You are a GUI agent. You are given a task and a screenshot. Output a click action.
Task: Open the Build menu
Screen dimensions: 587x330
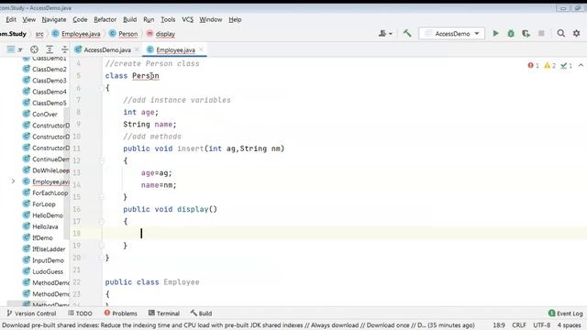tap(129, 19)
